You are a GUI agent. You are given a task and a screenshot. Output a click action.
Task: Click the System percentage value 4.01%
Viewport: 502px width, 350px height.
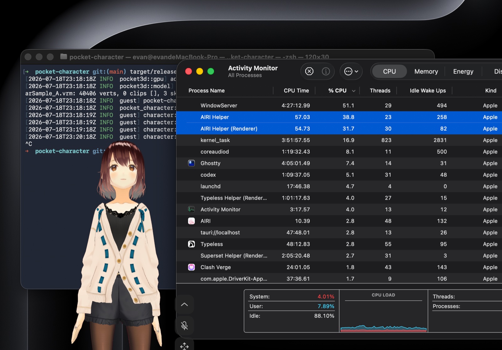[326, 296]
